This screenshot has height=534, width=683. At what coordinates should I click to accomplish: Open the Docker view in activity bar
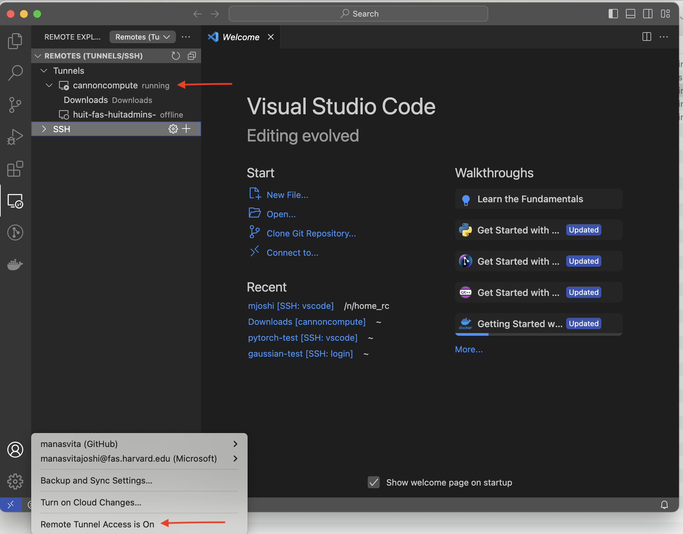(15, 265)
